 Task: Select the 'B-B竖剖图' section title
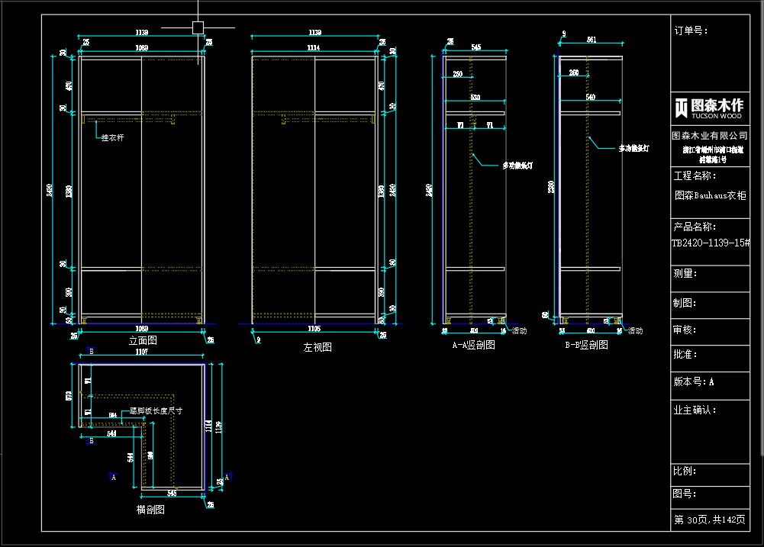pyautogui.click(x=586, y=345)
